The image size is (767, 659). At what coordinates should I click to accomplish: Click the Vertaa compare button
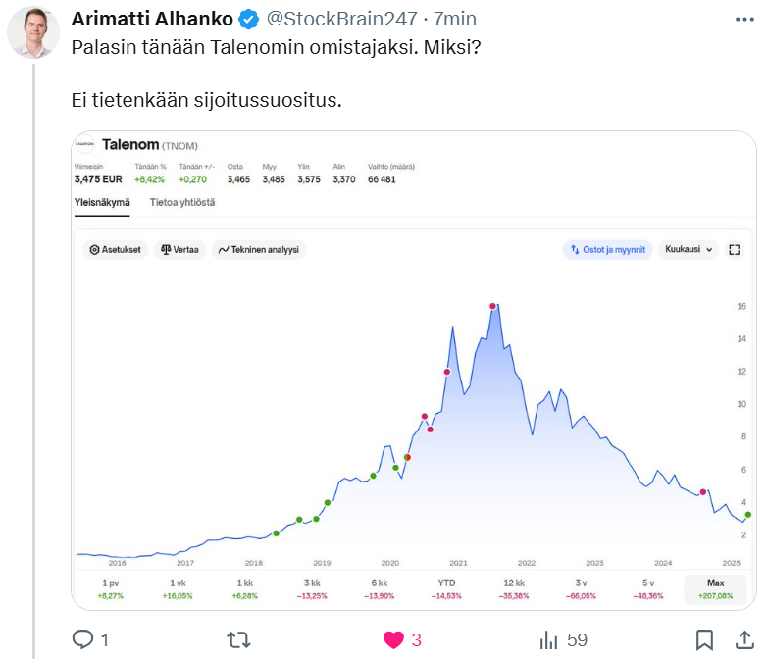point(179,250)
